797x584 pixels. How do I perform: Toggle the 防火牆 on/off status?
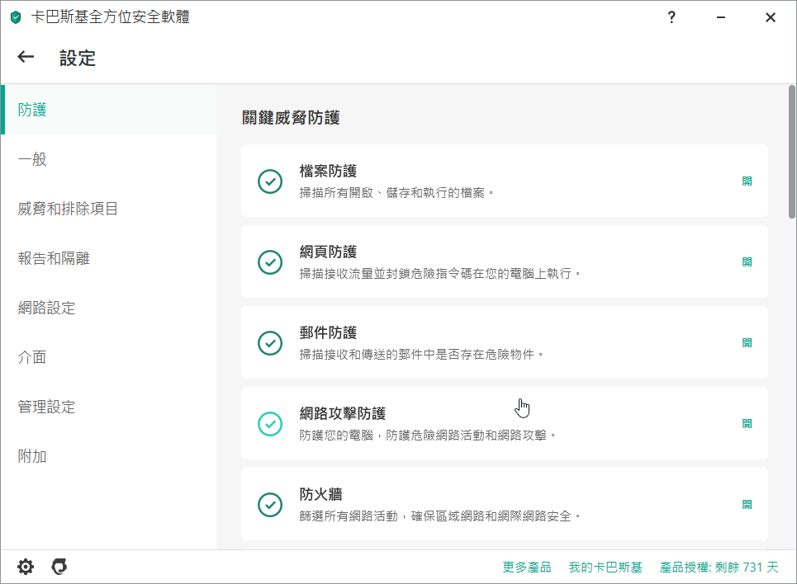click(x=747, y=505)
